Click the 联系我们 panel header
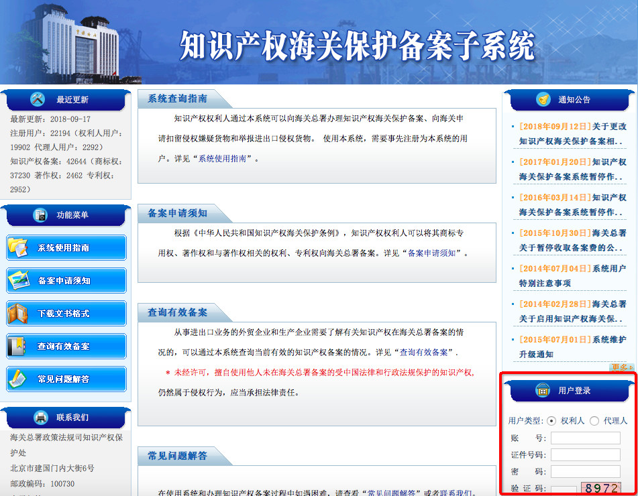The height and width of the screenshot is (496, 638). (x=66, y=418)
